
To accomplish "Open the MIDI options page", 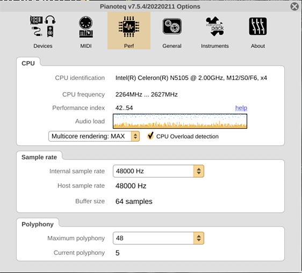I will coord(86,31).
